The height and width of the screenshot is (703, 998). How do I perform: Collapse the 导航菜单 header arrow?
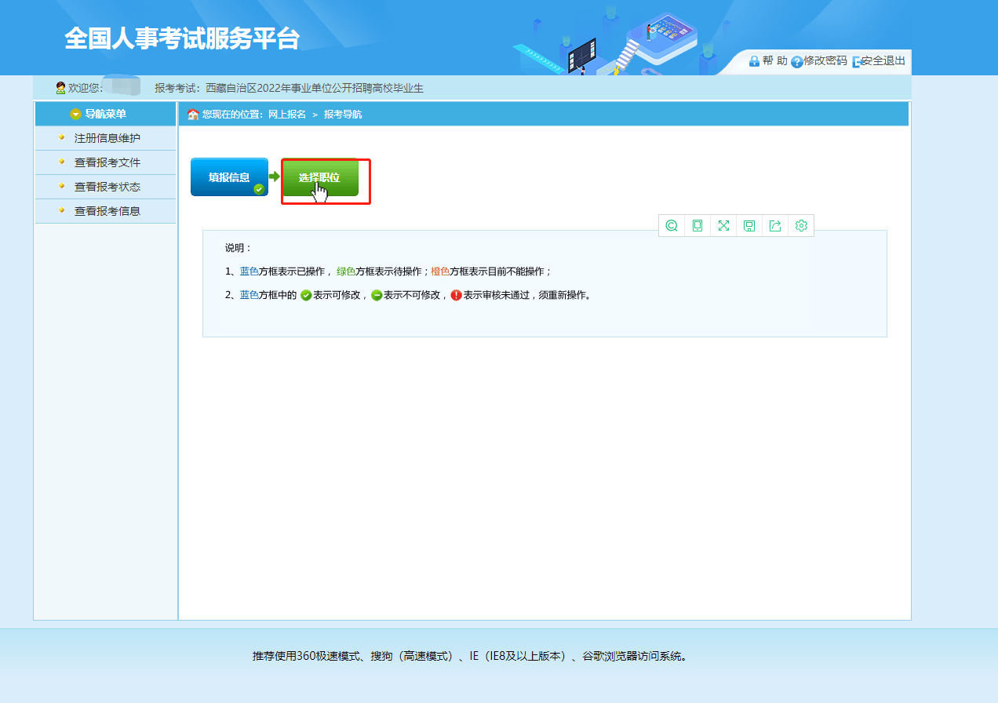pos(75,115)
